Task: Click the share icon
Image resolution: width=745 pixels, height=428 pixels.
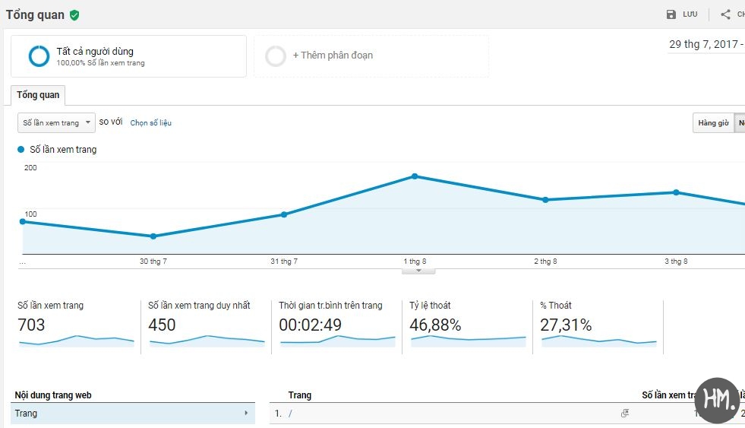Action: coord(725,14)
